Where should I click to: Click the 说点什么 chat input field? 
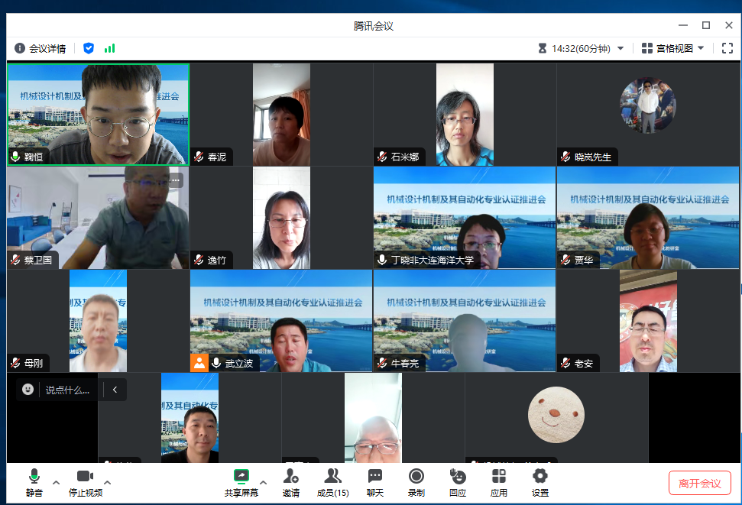67,390
